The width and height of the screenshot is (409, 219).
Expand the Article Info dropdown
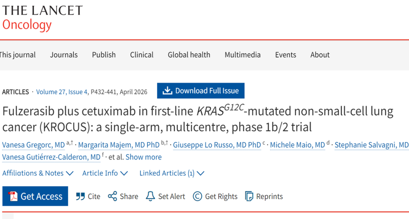click(105, 173)
